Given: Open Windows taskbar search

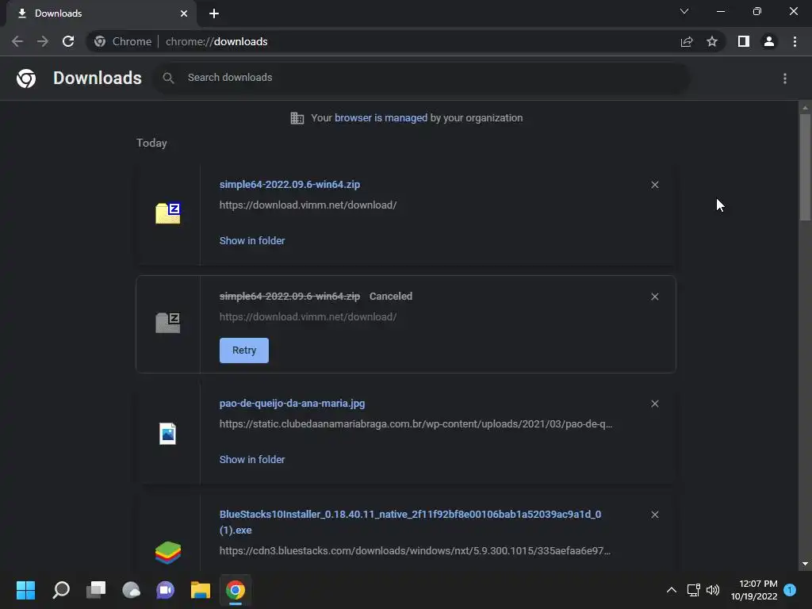Looking at the screenshot, I should [x=61, y=590].
